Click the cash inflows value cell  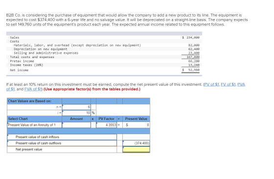tap(136, 137)
